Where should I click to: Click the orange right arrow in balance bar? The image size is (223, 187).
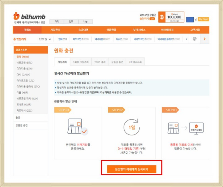click(x=205, y=39)
